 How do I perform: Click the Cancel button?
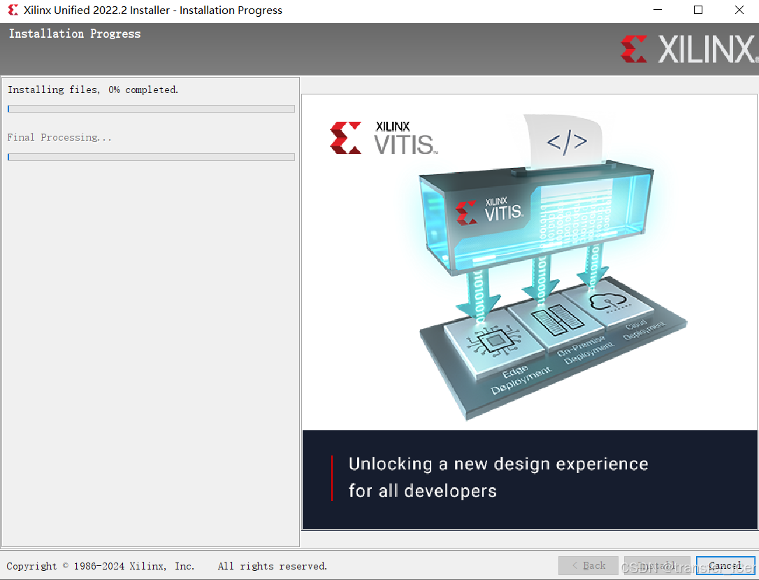tap(725, 565)
